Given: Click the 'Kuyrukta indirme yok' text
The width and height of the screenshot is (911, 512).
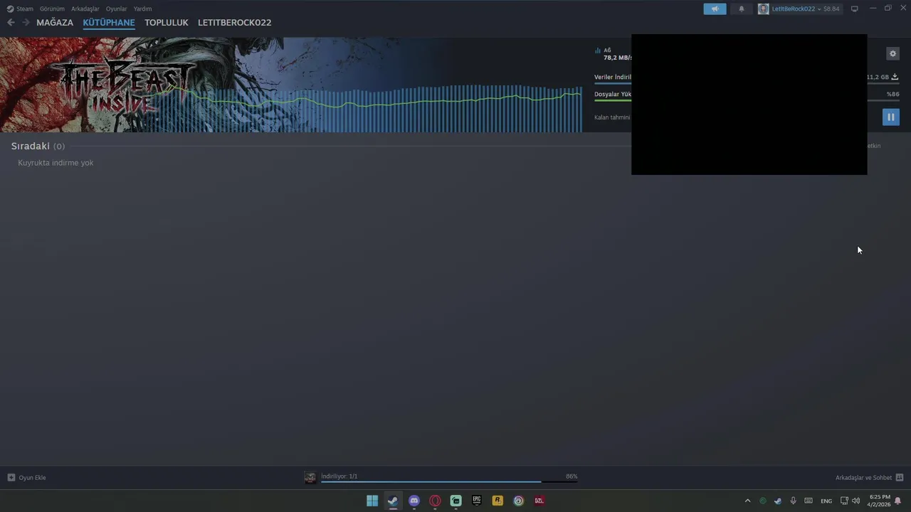Looking at the screenshot, I should [x=56, y=163].
